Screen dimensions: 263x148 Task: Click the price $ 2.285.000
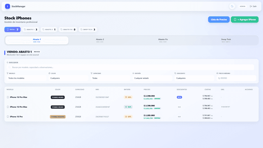[x=149, y=116]
